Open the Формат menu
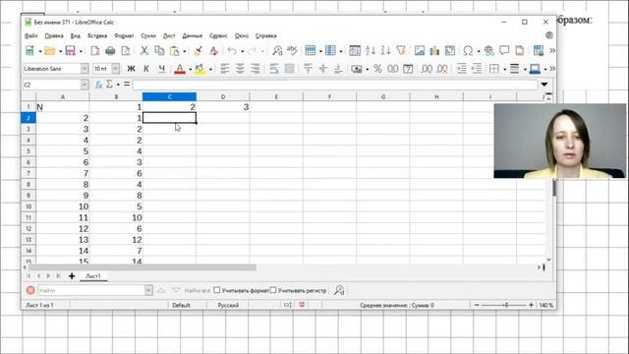This screenshot has height=354, width=629. coord(124,35)
